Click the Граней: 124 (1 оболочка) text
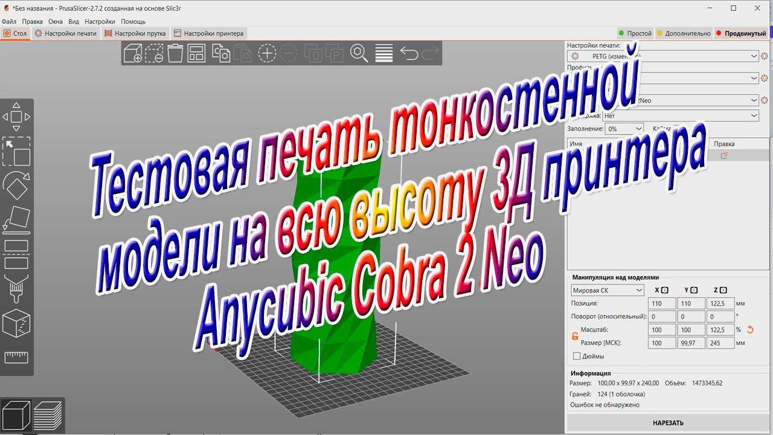This screenshot has width=773, height=435. coord(607,394)
